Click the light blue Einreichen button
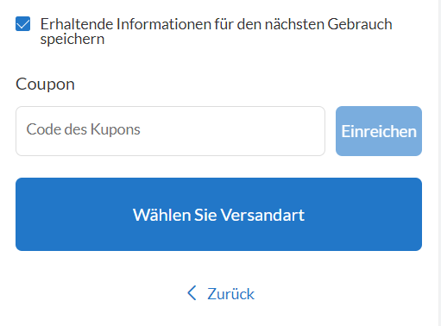 [379, 131]
